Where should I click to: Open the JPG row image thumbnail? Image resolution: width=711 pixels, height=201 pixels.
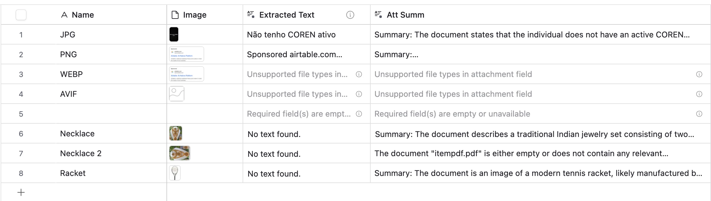point(174,34)
